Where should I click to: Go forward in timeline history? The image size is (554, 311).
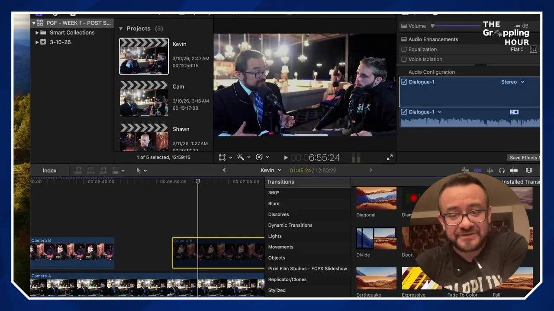pos(370,170)
